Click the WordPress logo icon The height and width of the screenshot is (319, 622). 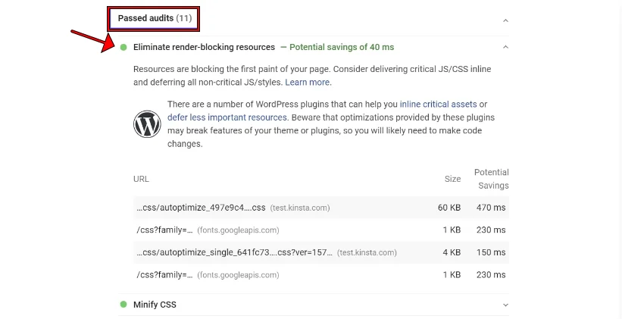point(147,124)
